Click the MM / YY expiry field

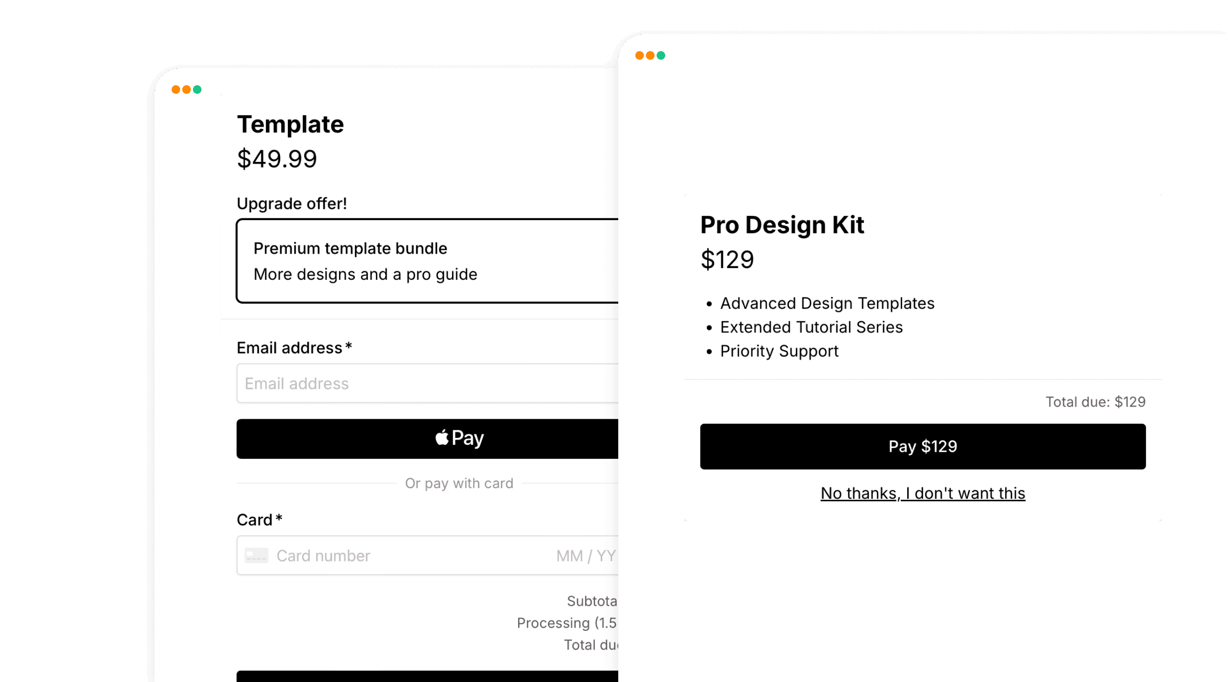[585, 556]
